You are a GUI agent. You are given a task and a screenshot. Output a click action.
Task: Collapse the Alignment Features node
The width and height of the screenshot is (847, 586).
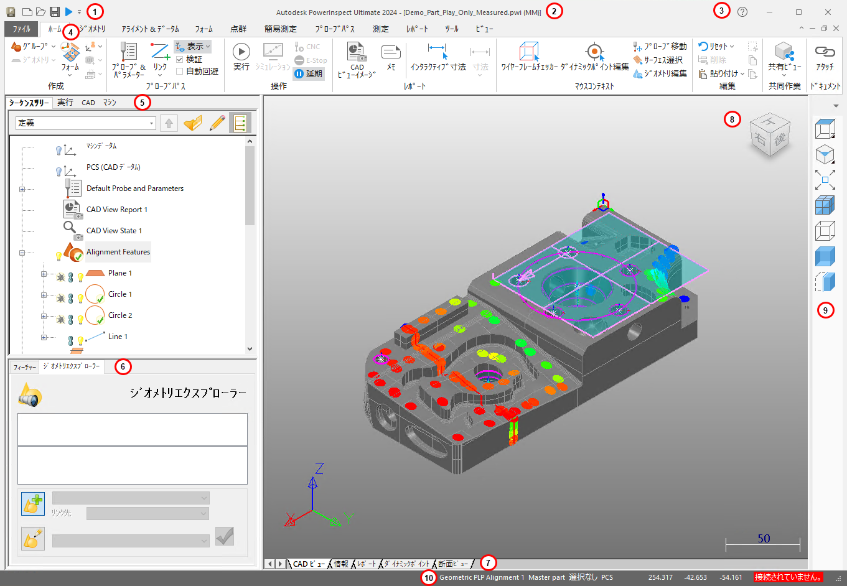[22, 253]
